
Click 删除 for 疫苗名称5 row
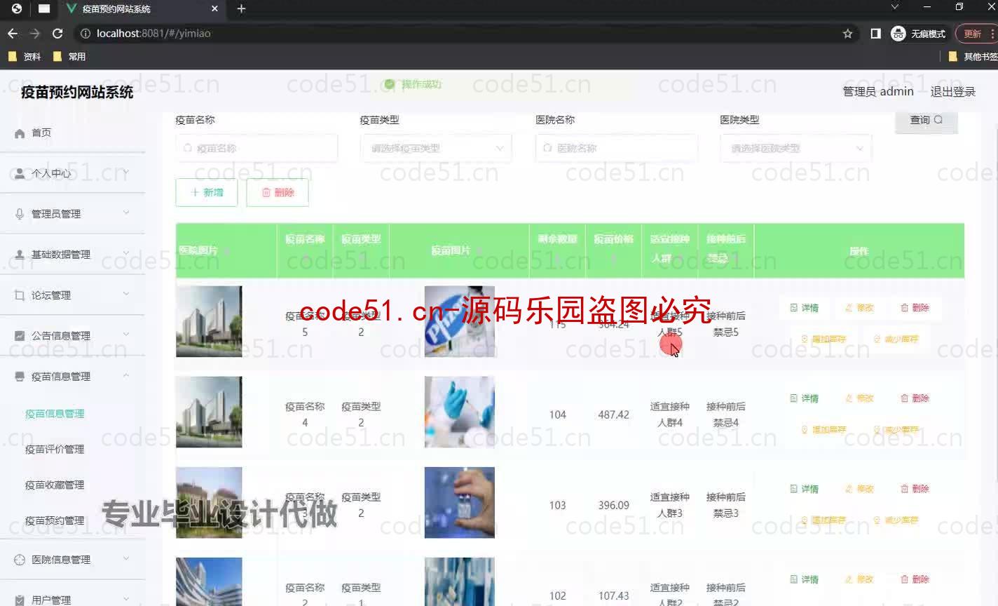coord(915,308)
